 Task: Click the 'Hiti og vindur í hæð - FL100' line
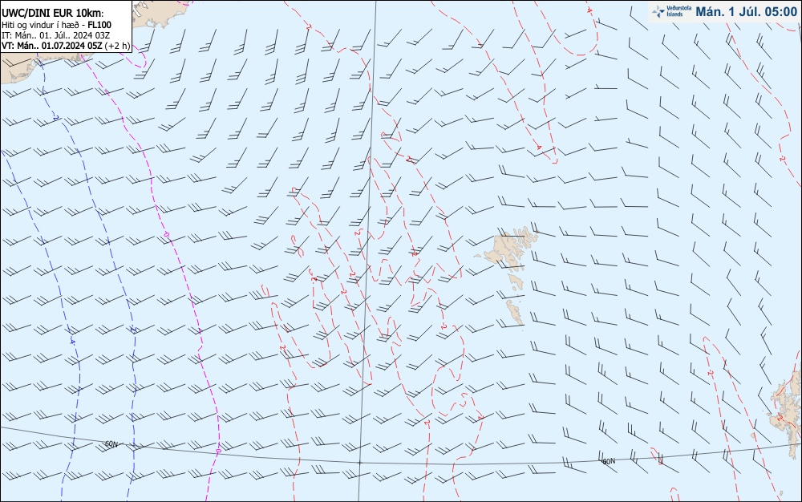[x=56, y=25]
